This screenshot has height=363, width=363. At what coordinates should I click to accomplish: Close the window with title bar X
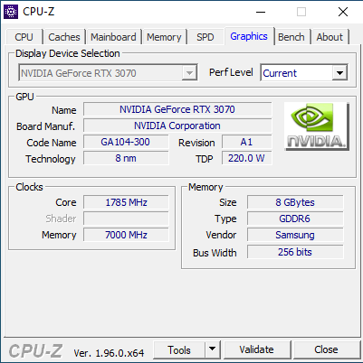click(343, 12)
